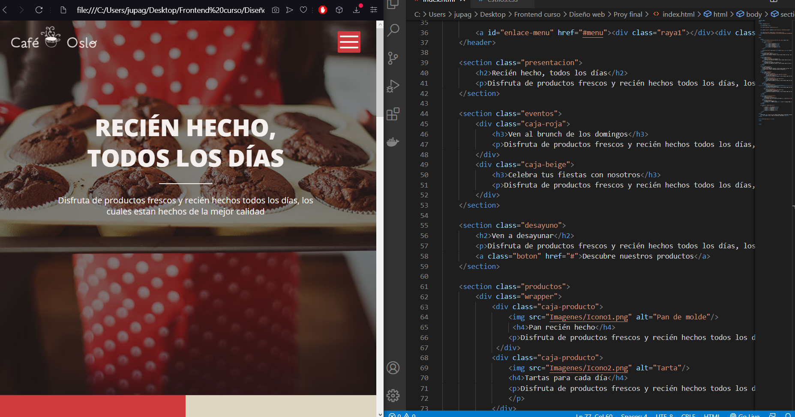Click the browser scrollbar down arrow
Image resolution: width=795 pixels, height=417 pixels.
(380, 414)
